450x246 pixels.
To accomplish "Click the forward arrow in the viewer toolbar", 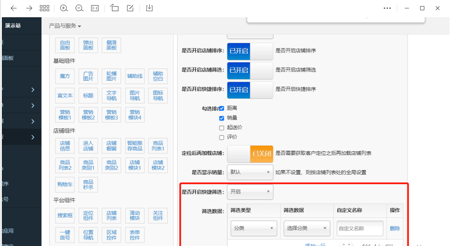I will (29, 8).
